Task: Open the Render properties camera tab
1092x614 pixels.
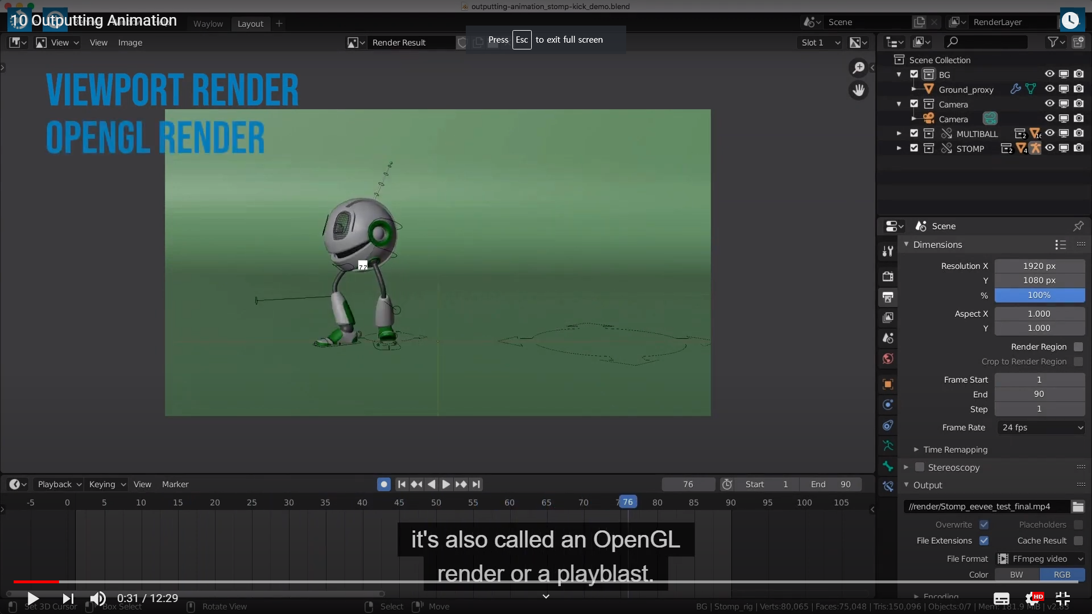Action: tap(888, 276)
